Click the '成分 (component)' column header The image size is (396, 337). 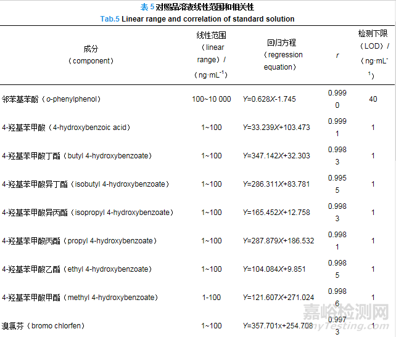(x=91, y=55)
